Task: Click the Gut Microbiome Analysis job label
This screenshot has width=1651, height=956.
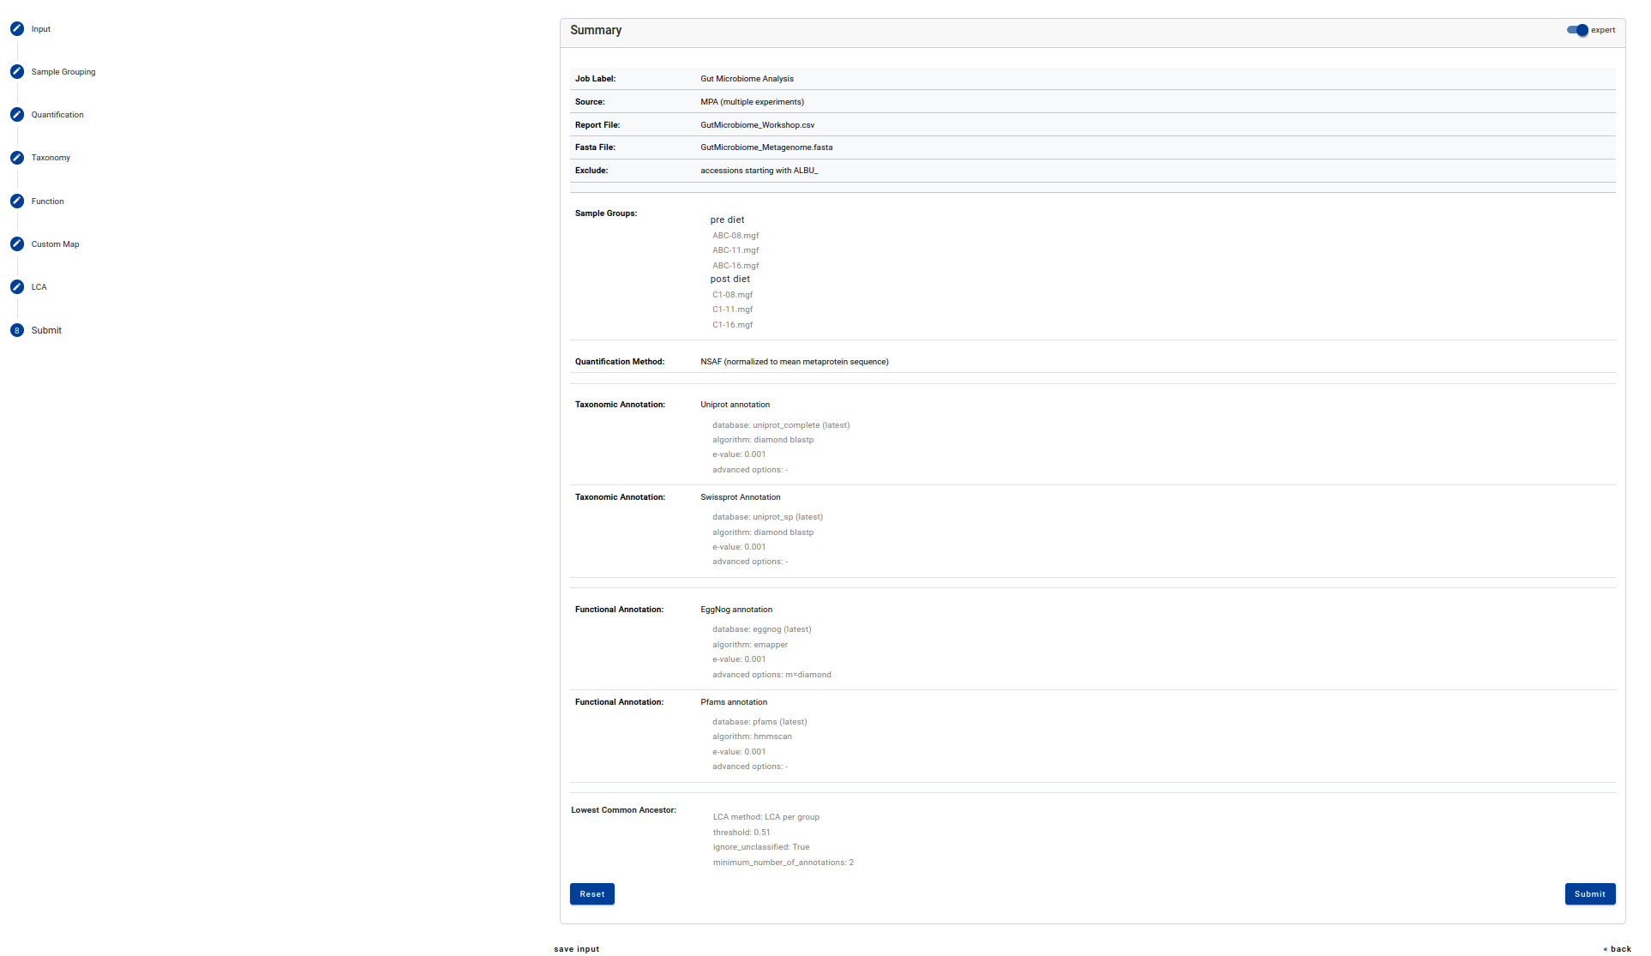Action: point(747,79)
